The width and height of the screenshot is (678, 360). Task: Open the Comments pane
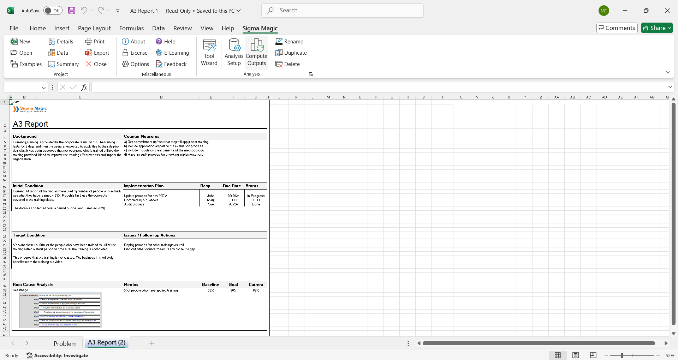[617, 28]
